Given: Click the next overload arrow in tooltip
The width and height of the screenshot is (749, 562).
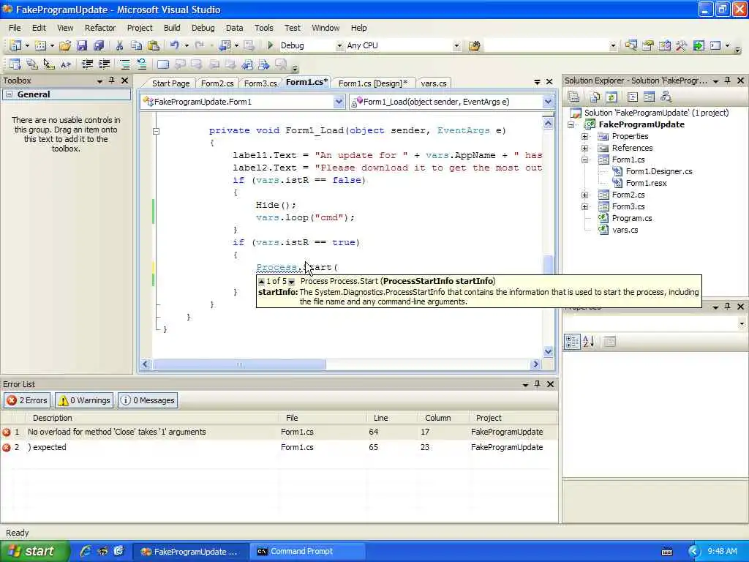Looking at the screenshot, I should tap(291, 282).
